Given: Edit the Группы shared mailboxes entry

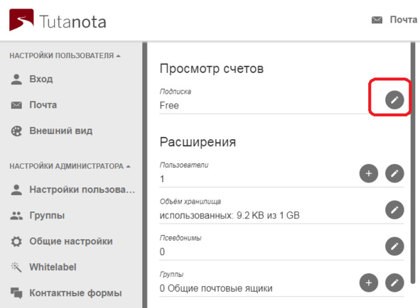Looking at the screenshot, I should [x=394, y=282].
